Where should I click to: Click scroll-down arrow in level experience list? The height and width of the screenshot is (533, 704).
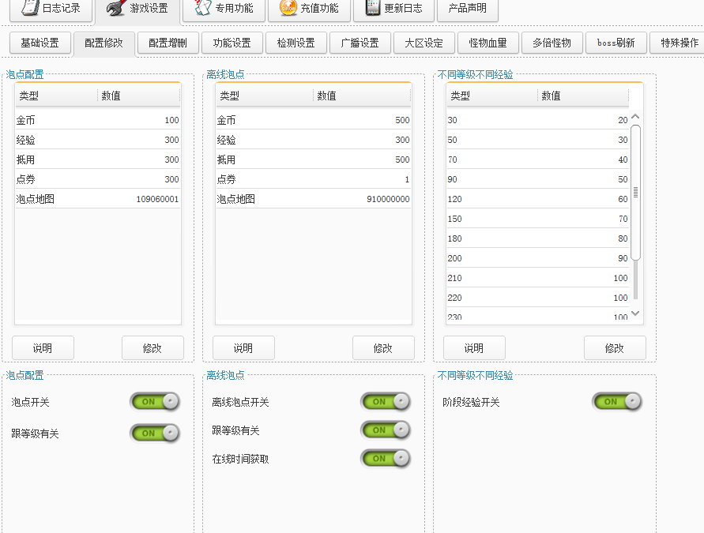[x=635, y=313]
